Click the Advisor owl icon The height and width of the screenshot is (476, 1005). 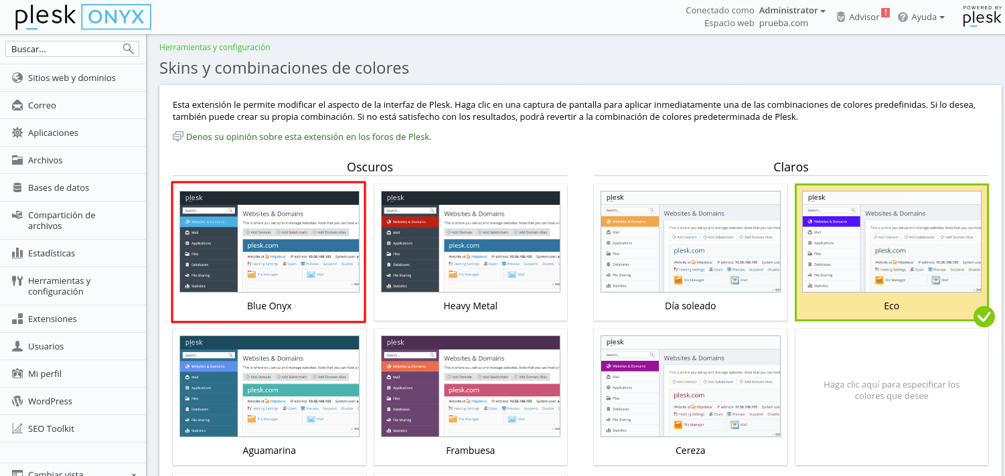pyautogui.click(x=841, y=17)
